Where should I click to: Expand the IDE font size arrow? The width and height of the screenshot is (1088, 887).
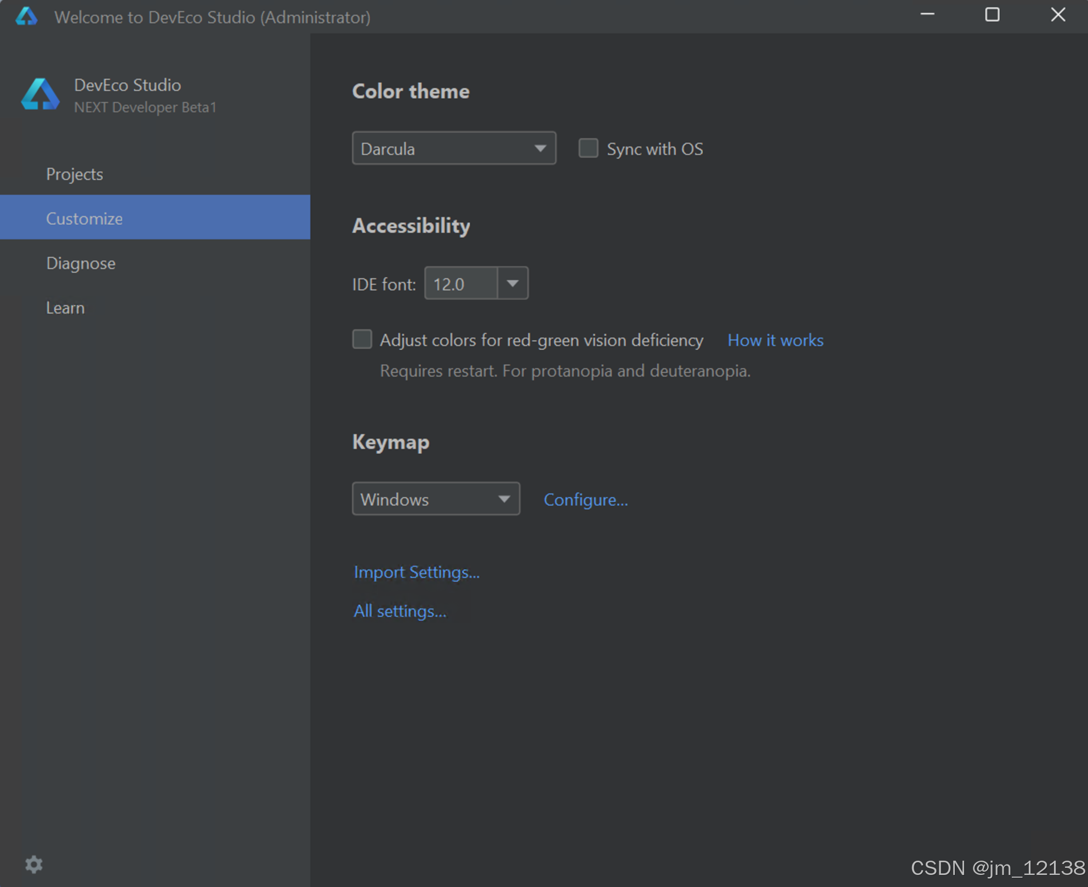tap(512, 283)
